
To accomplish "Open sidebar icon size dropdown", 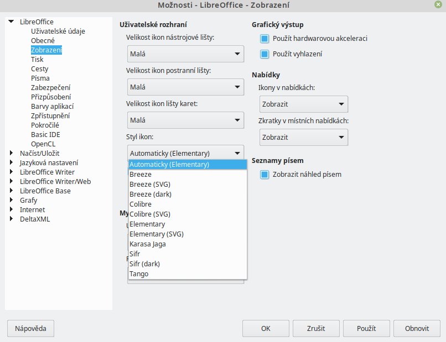I will click(x=185, y=87).
